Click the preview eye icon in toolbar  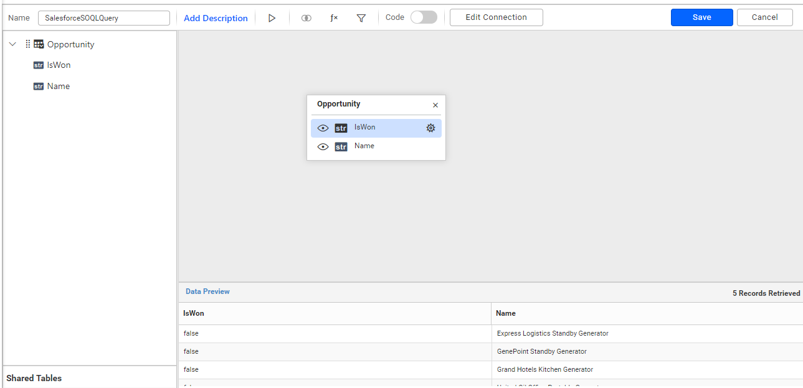tap(306, 18)
